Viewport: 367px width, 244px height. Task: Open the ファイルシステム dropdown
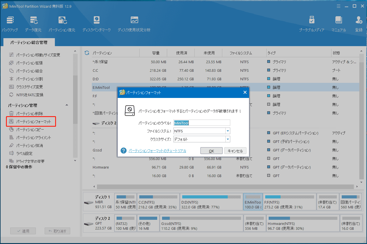click(x=228, y=131)
